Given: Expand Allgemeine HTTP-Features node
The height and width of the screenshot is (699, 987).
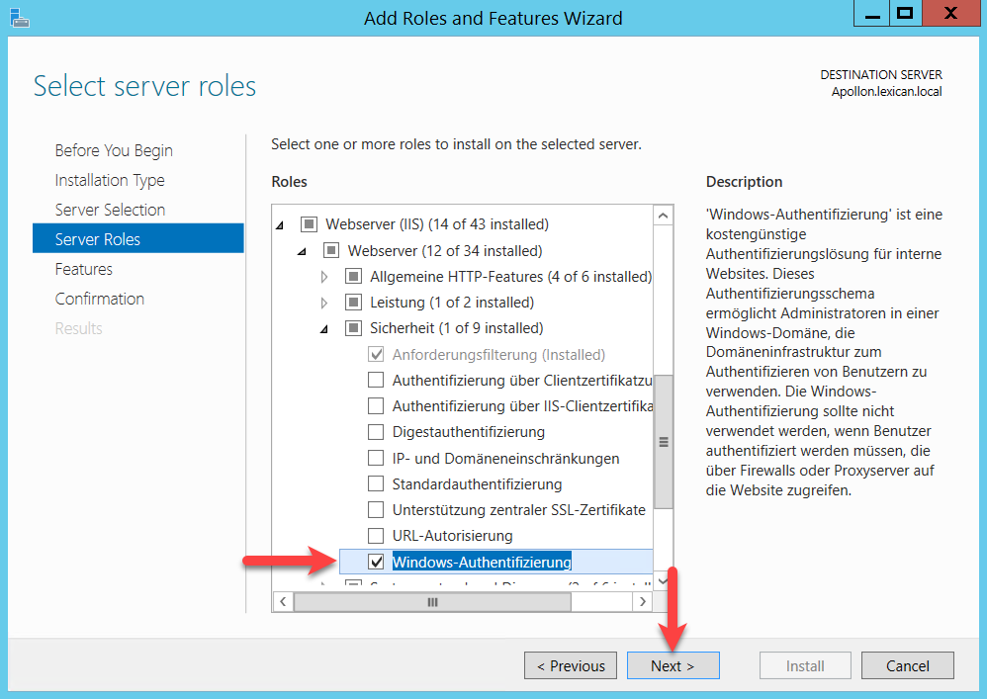Looking at the screenshot, I should (324, 277).
